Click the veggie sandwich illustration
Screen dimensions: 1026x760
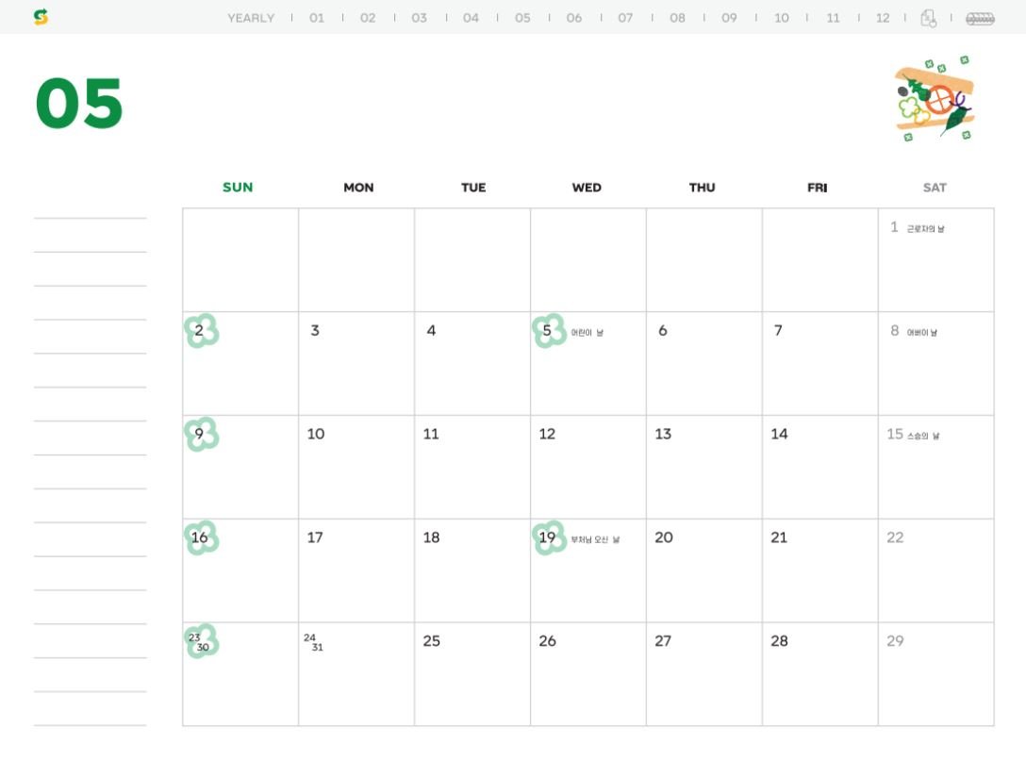934,100
